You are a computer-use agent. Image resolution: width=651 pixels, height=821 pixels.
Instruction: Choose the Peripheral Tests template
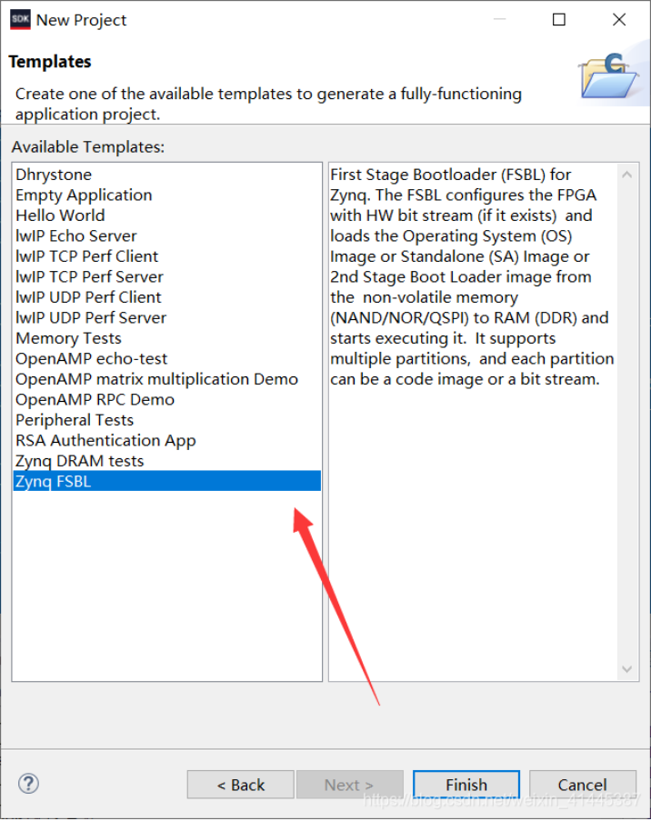pos(75,420)
